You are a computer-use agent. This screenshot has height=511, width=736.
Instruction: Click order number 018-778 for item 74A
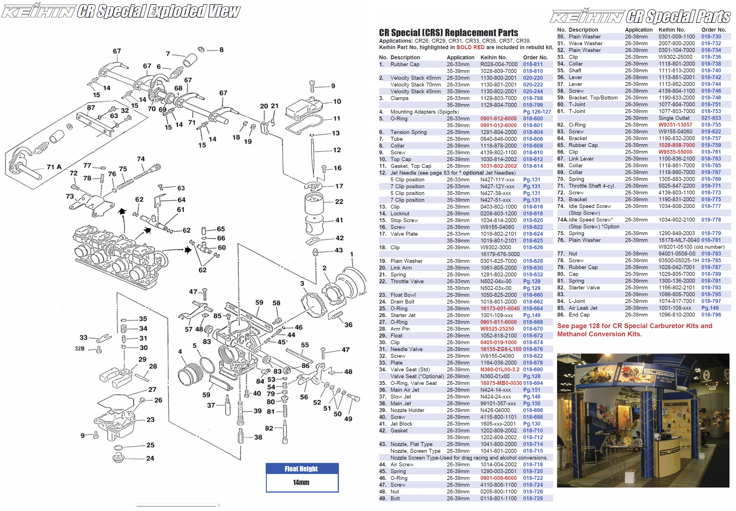coord(711,220)
